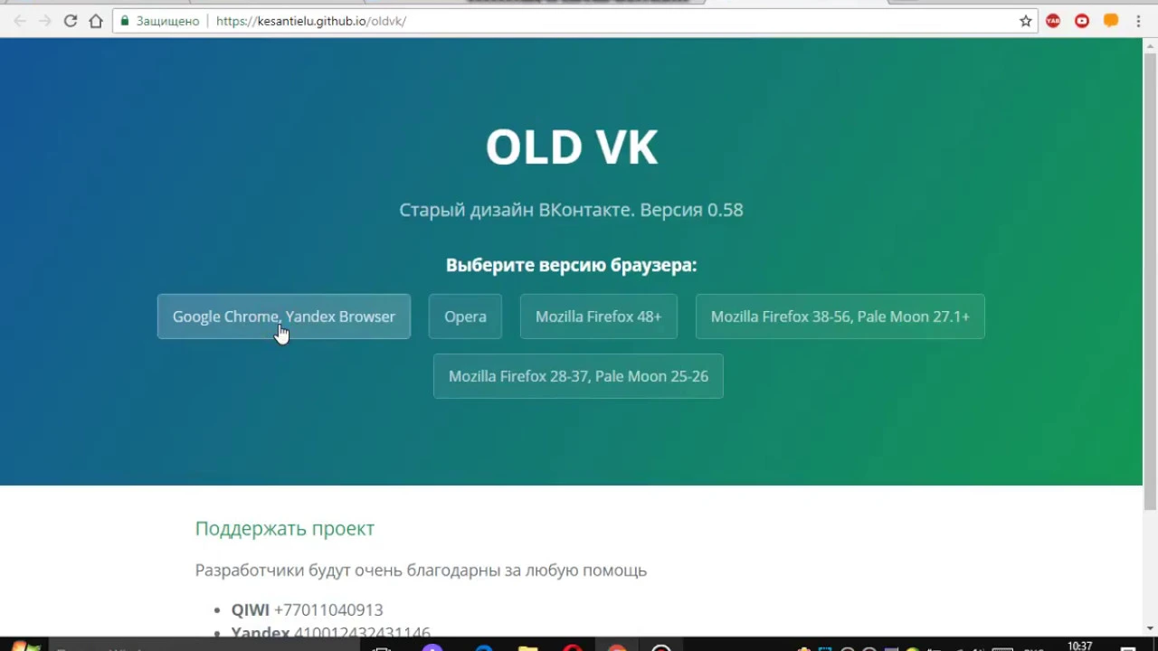Click the OLD VK heading

click(x=572, y=146)
